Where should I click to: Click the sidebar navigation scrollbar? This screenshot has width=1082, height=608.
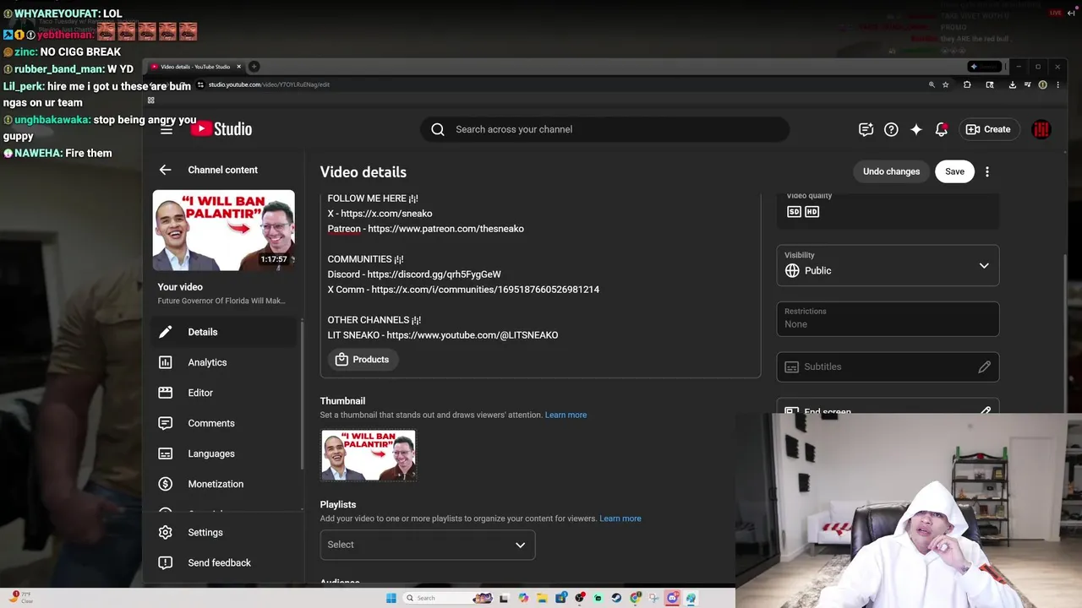(302, 394)
